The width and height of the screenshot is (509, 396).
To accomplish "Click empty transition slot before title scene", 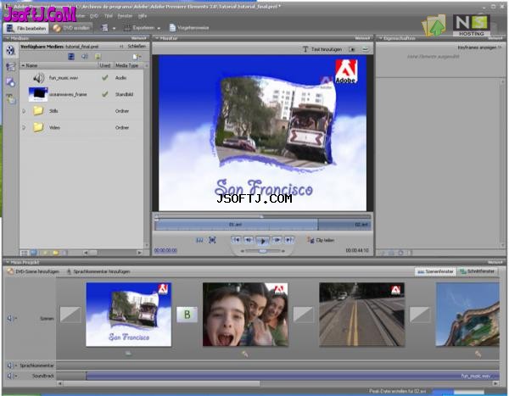I will coord(70,315).
